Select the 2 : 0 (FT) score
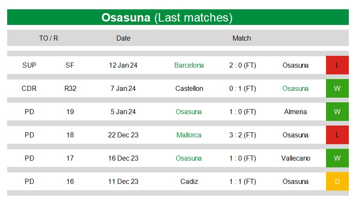The image size is (356, 205). coord(242,65)
